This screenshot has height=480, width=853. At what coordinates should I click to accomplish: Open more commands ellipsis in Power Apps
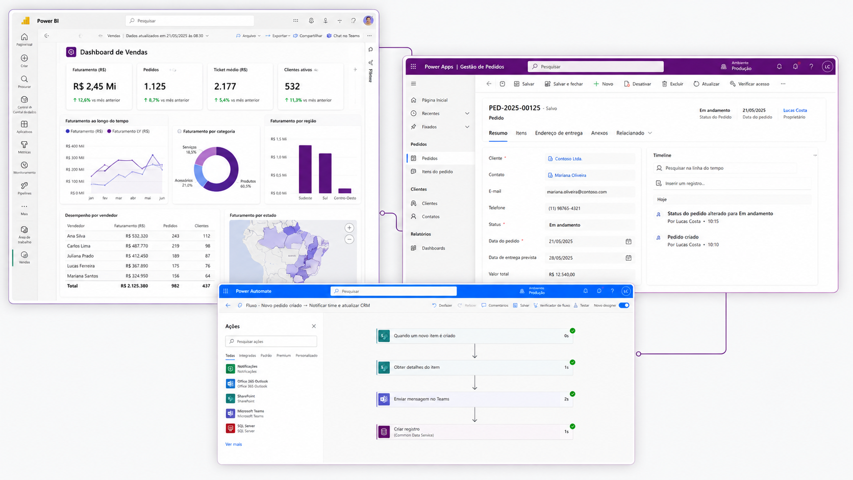[783, 84]
